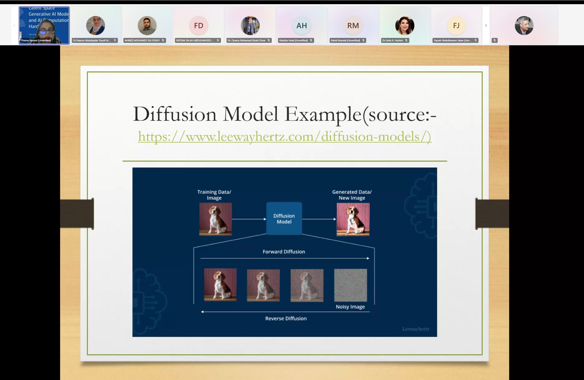The image size is (584, 380).
Task: Click mic icon next to Rahid Mondal name
Action: [363, 40]
